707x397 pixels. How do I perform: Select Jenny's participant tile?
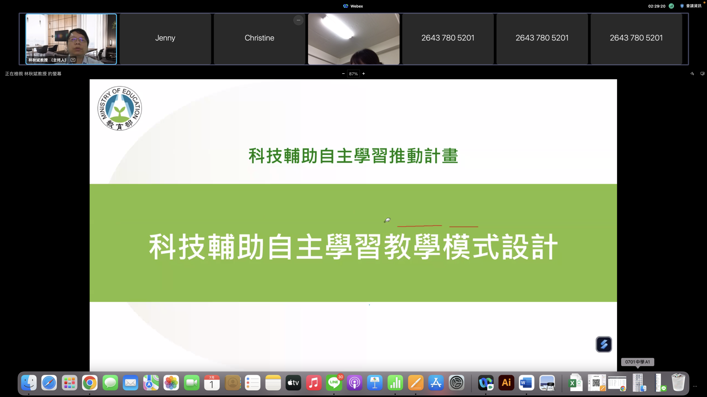[165, 39]
